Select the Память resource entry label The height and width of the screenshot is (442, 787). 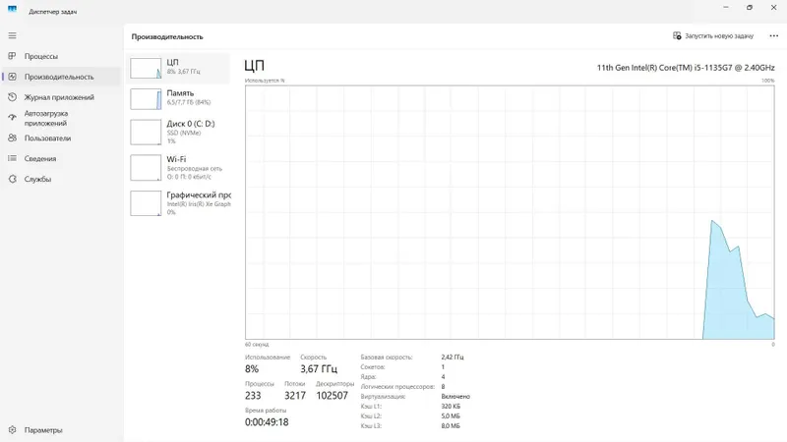click(180, 92)
